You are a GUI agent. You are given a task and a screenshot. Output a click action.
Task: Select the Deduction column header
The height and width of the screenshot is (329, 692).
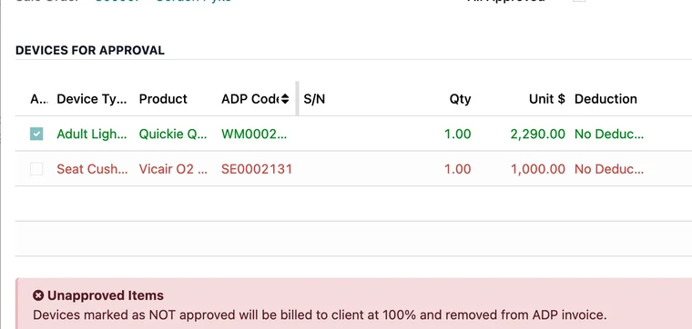click(605, 99)
